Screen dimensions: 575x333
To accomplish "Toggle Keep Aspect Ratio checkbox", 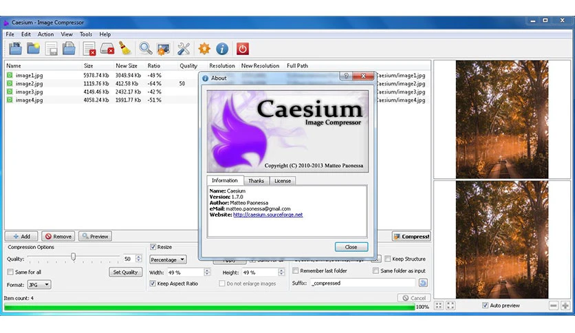I will pyautogui.click(x=153, y=283).
